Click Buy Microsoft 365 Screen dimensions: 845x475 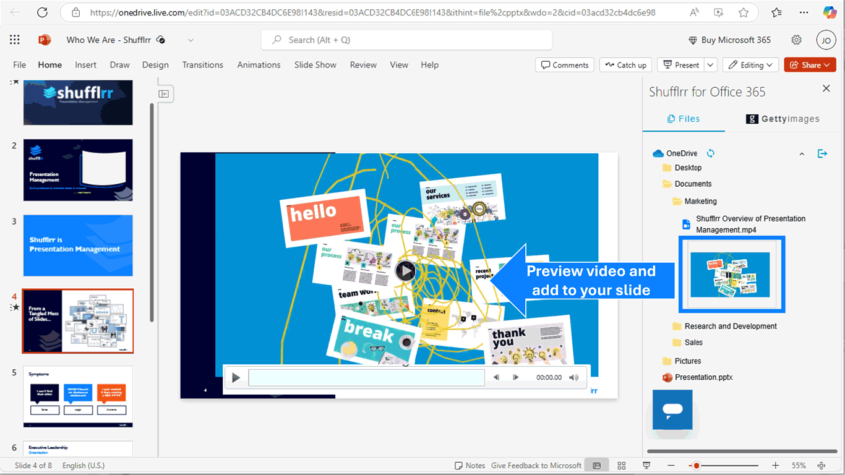tap(729, 40)
